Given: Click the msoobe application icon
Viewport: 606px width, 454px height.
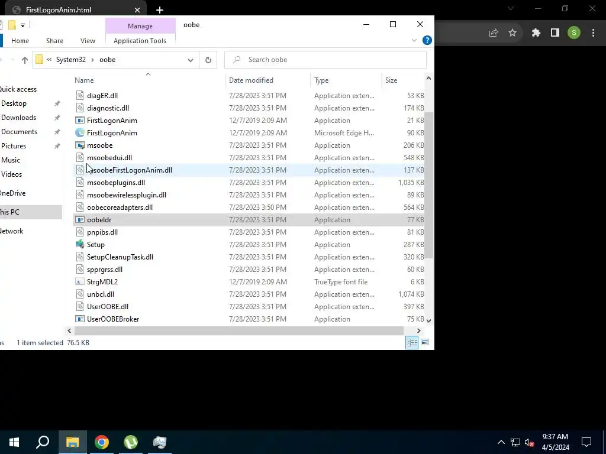Looking at the screenshot, I should point(80,145).
